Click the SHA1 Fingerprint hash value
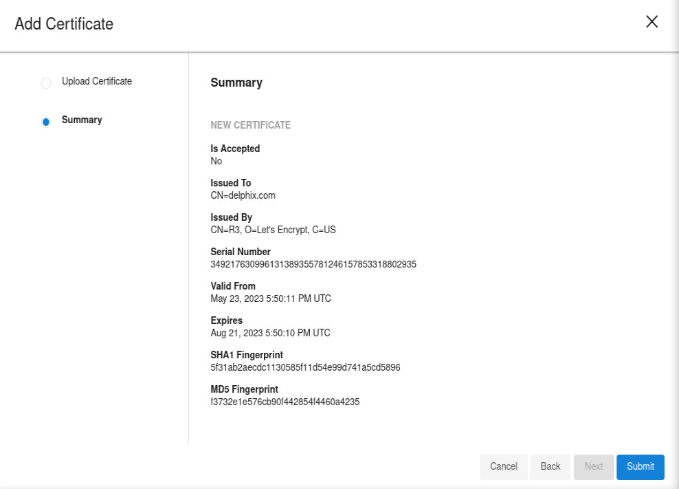The width and height of the screenshot is (679, 489). (305, 367)
